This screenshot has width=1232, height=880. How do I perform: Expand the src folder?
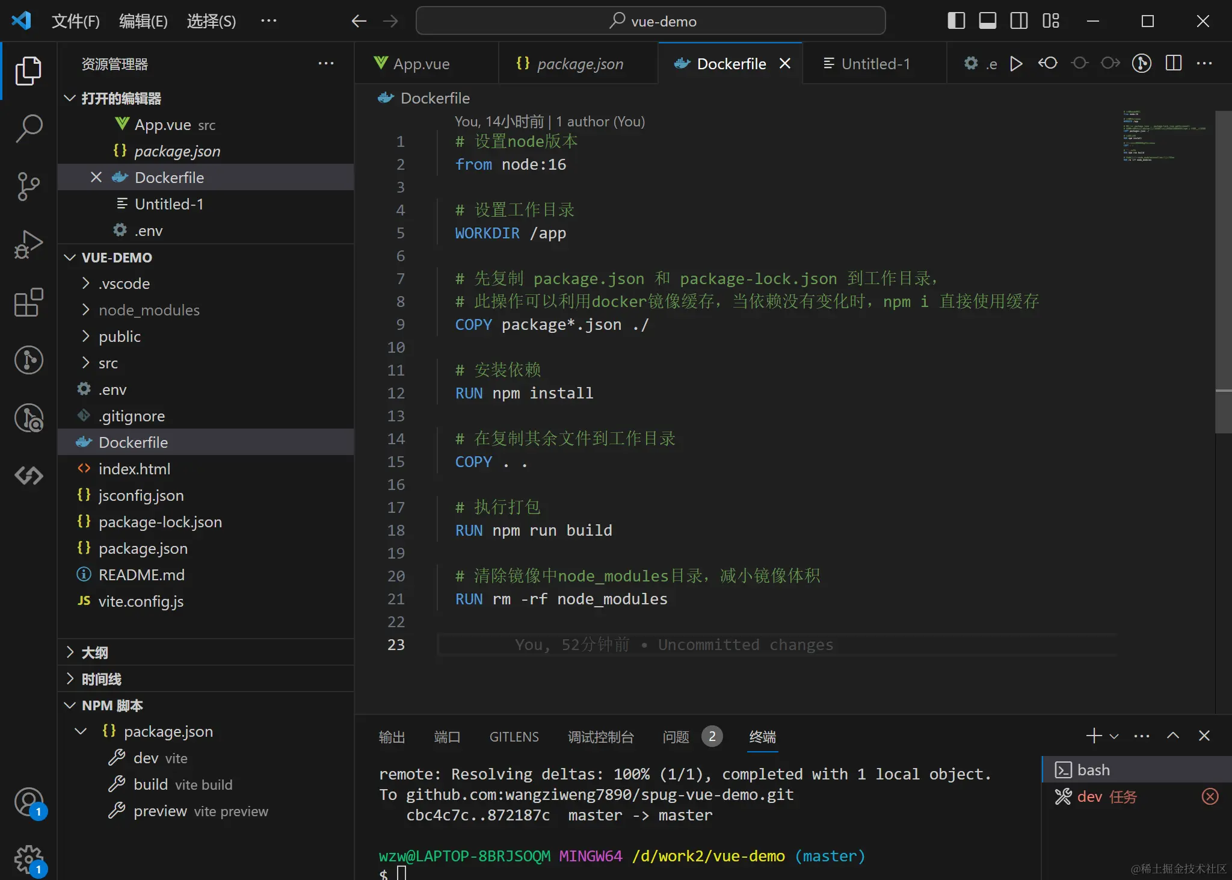(x=108, y=363)
